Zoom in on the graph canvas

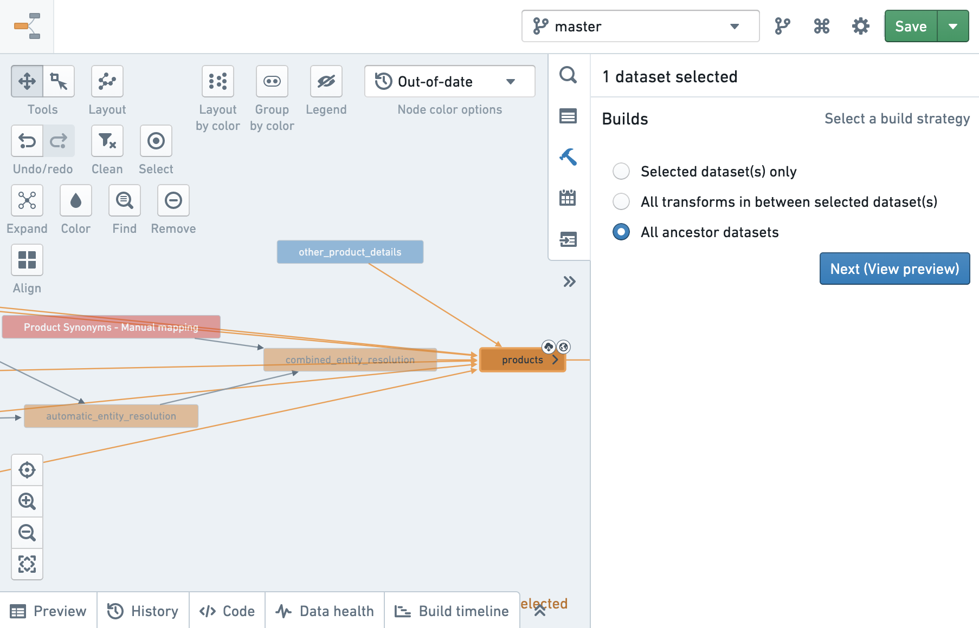[27, 501]
